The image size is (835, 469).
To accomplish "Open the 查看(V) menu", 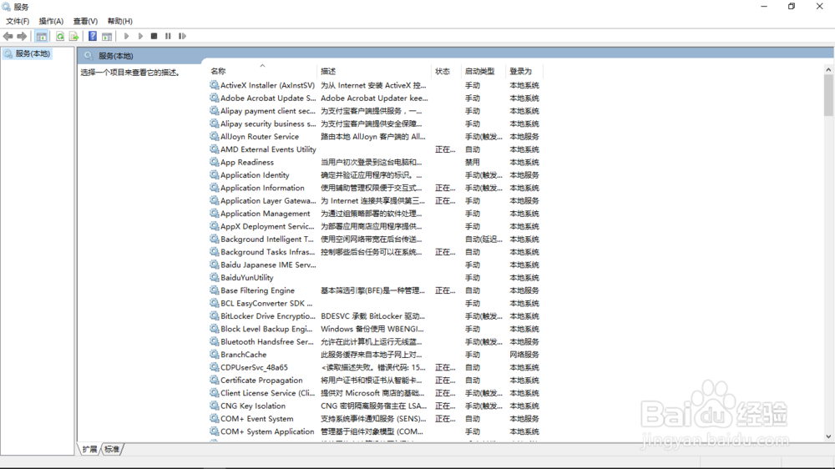I will coord(85,22).
